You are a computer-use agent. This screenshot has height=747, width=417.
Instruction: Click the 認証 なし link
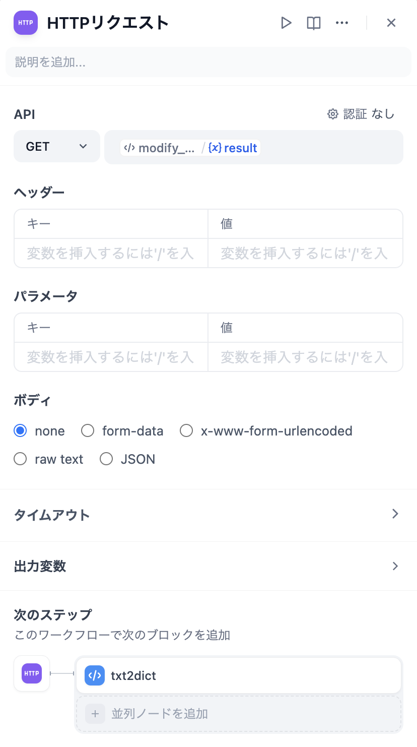[368, 114]
